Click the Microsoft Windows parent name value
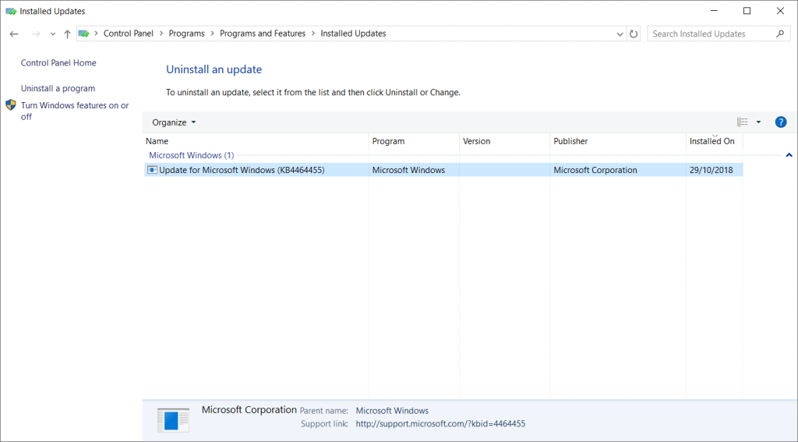Screen dimensions: 798x442 coord(392,411)
